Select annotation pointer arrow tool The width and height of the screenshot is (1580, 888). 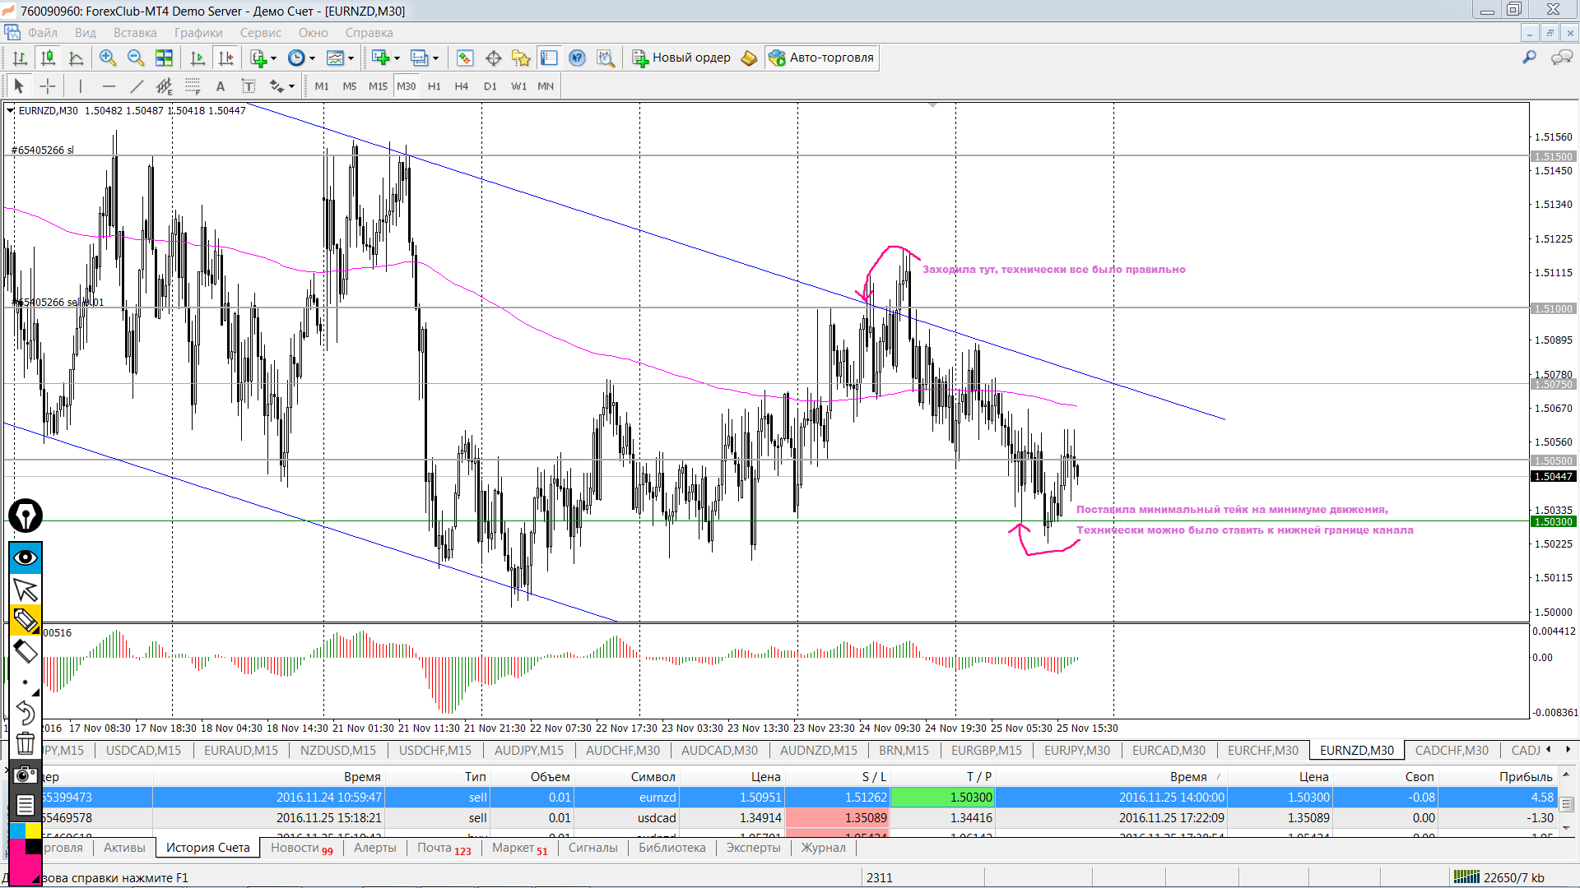coord(26,590)
